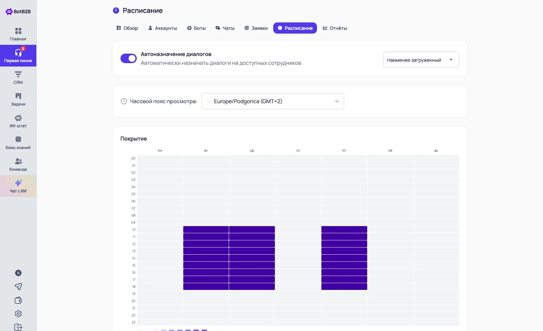This screenshot has height=331, width=543.
Task: Click the 00 hour row label
Action: [x=133, y=158]
